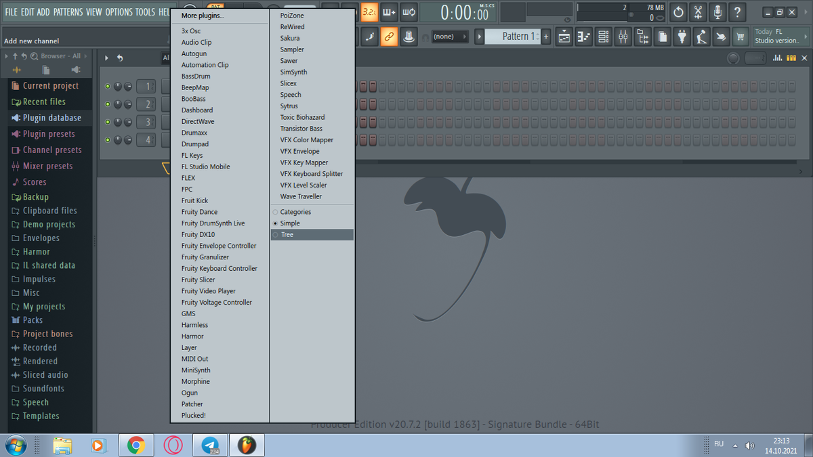Adjust channel 2 volume knob
This screenshot has height=457, width=813.
tap(128, 104)
